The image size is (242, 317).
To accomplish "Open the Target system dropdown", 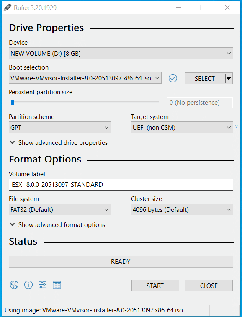I will click(182, 127).
